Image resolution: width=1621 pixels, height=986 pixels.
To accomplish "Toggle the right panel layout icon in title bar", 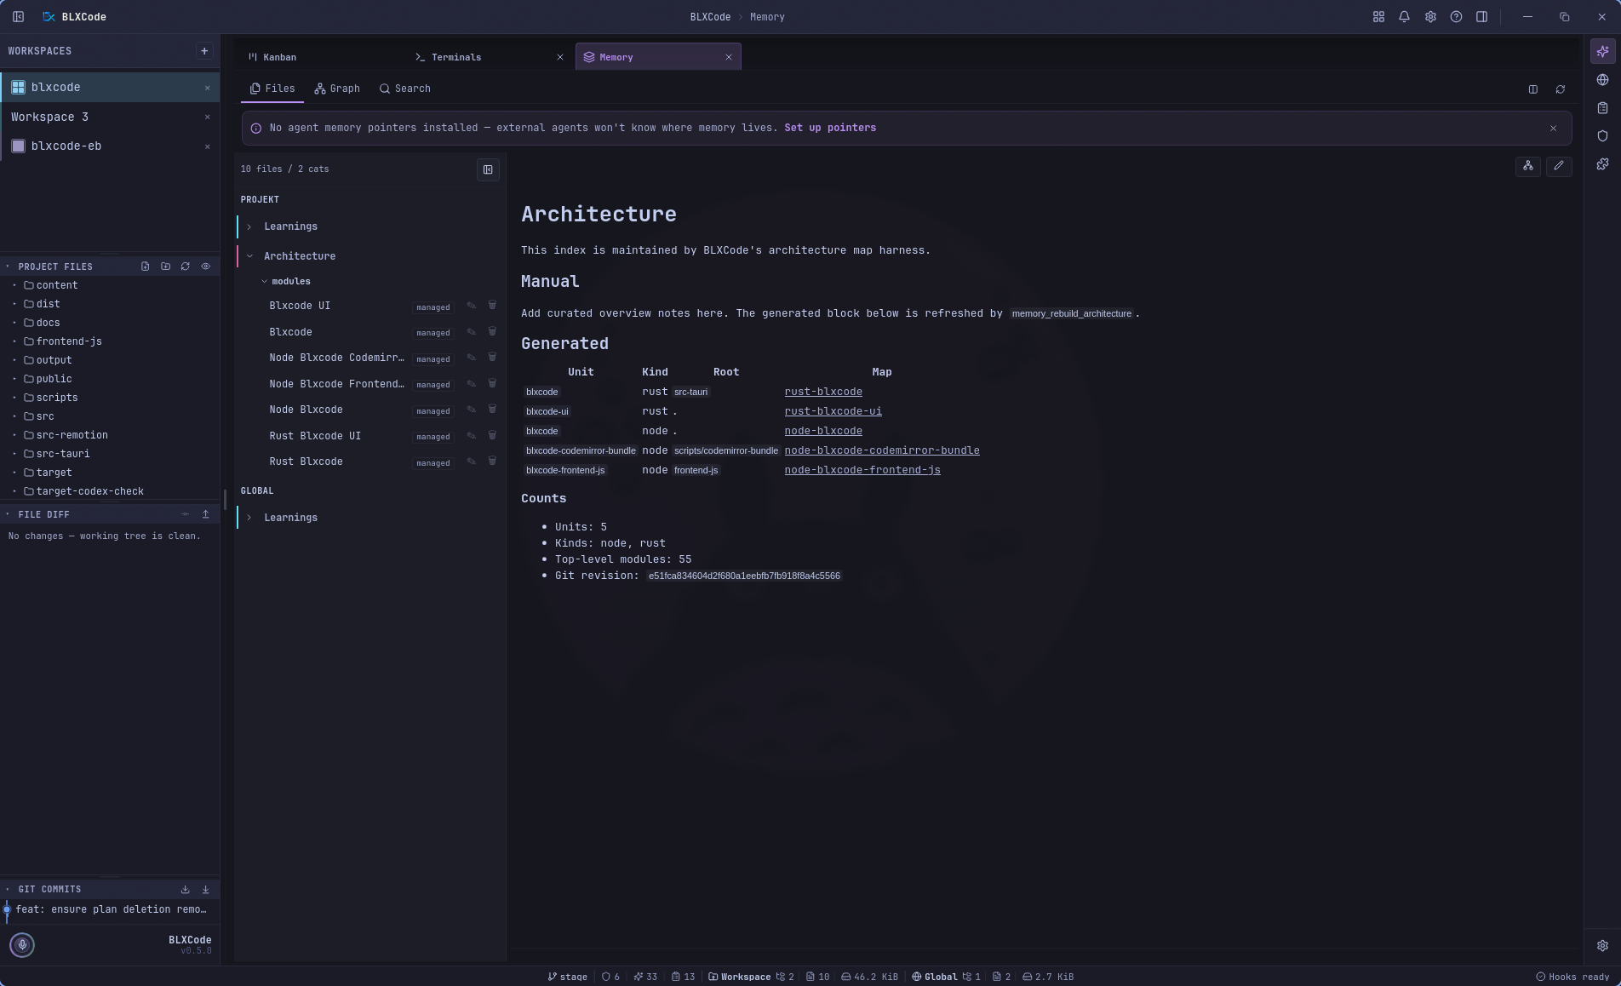I will (1481, 17).
